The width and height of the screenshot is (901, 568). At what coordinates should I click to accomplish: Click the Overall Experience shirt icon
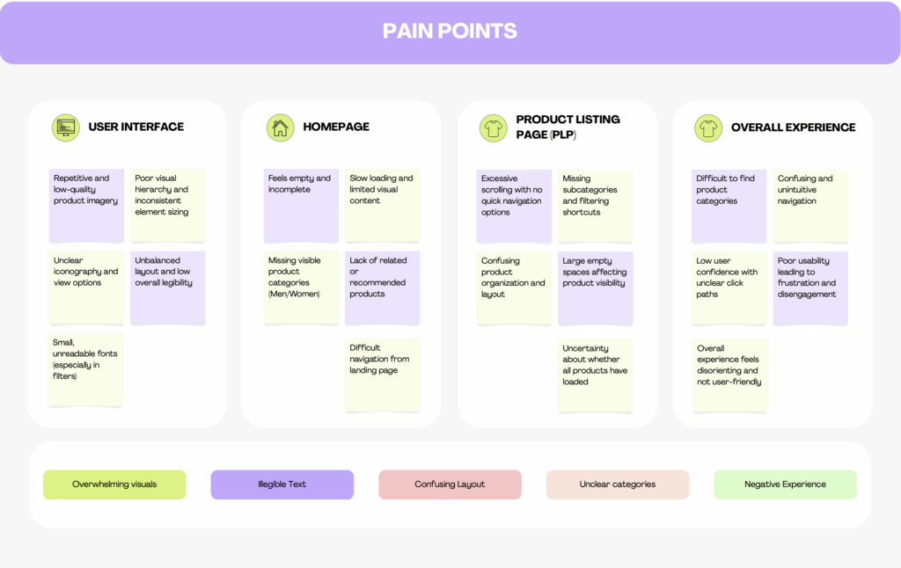[707, 128]
